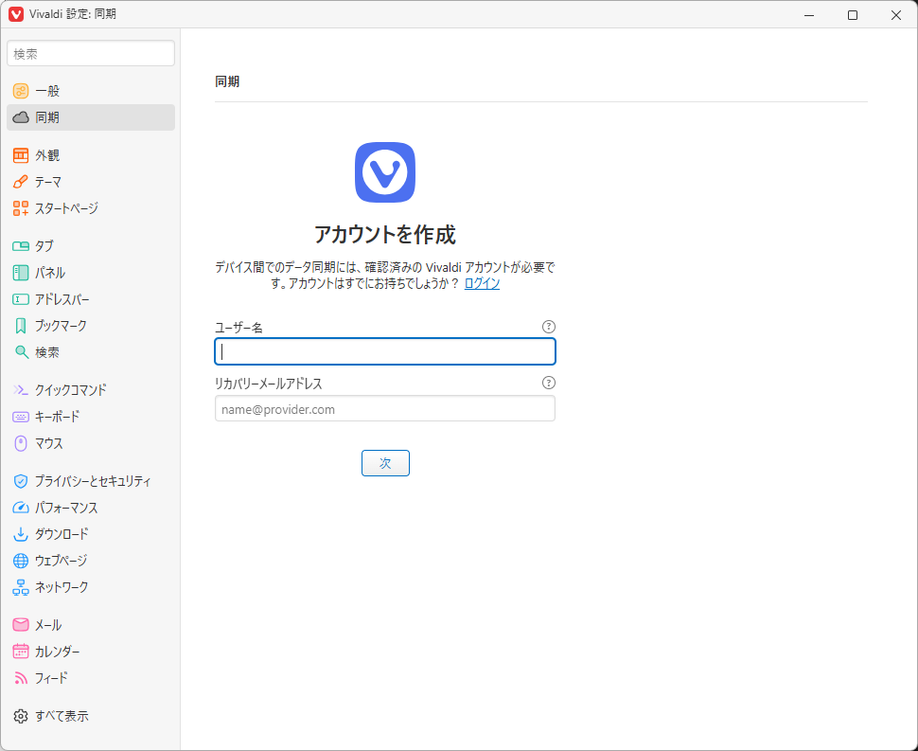
Task: Open the マウス icon
Action: coord(21,443)
